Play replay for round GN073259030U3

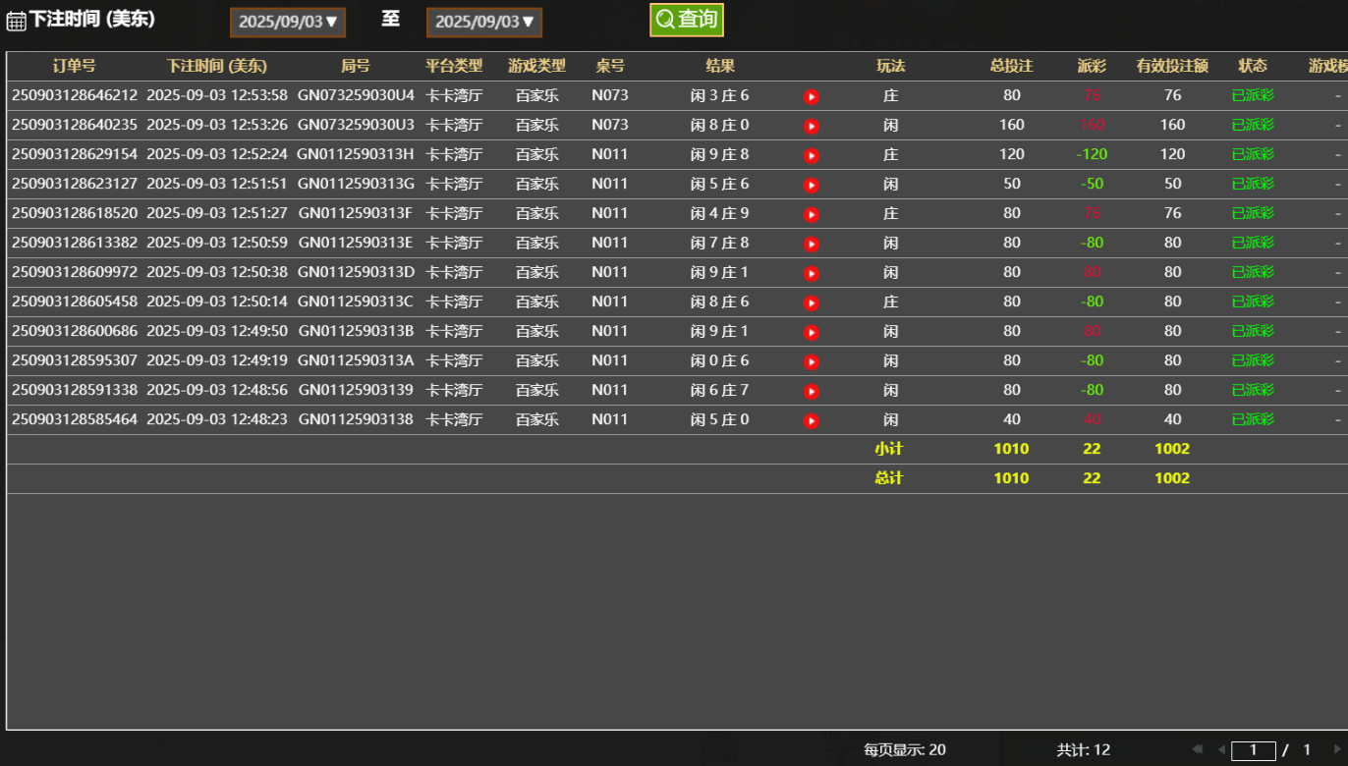click(811, 126)
